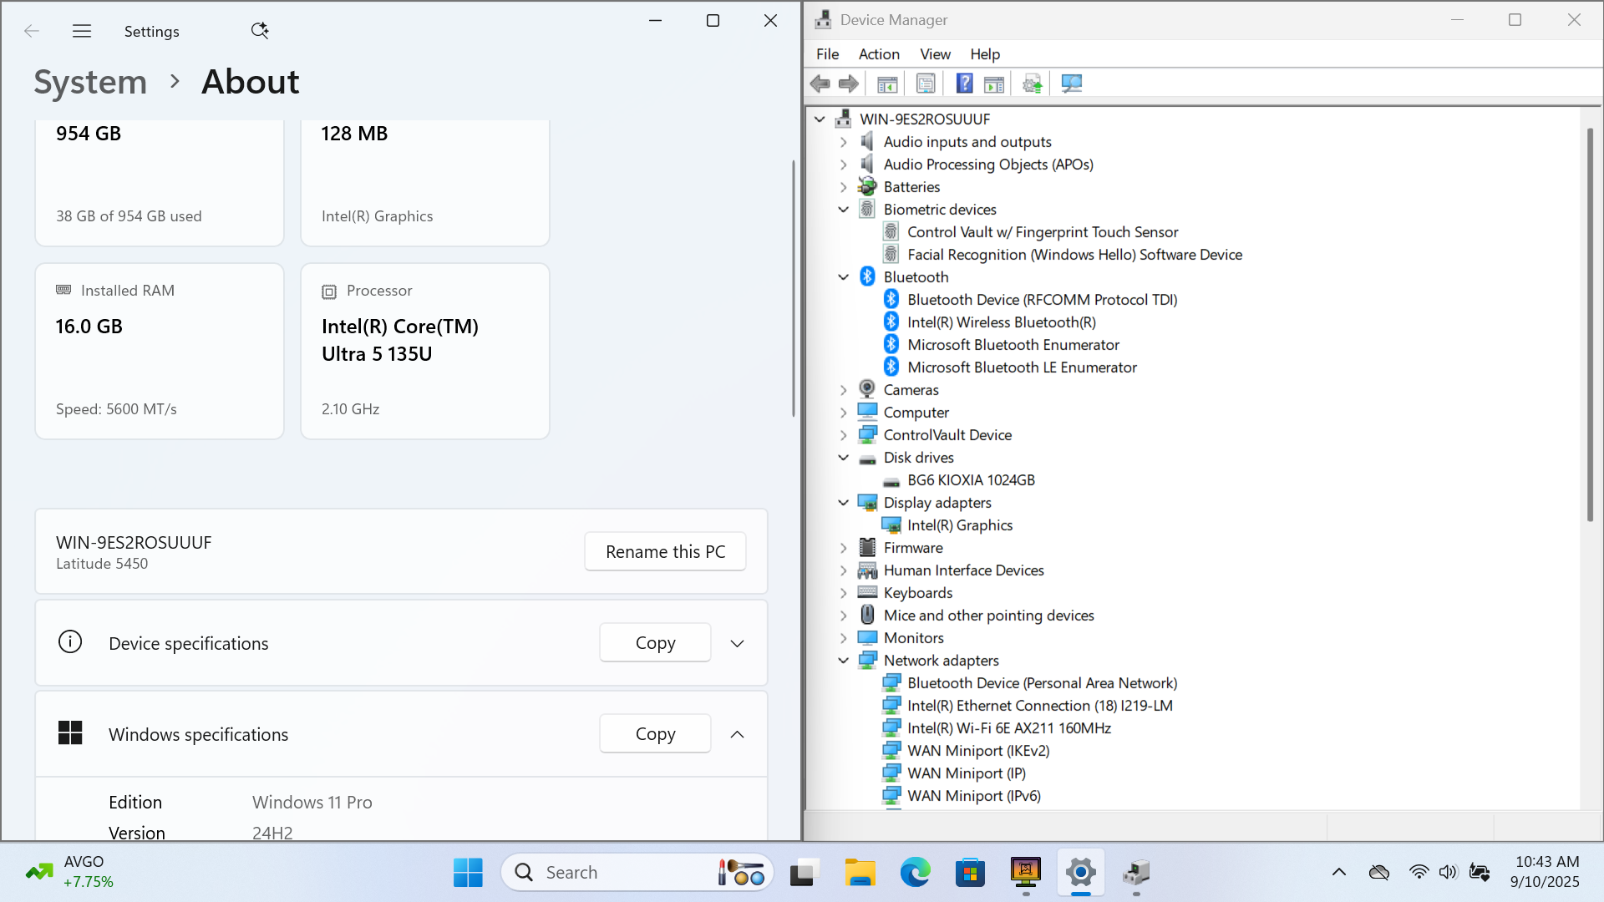The height and width of the screenshot is (902, 1604).
Task: Click the Back arrow in Device Manager toolbar
Action: point(820,84)
